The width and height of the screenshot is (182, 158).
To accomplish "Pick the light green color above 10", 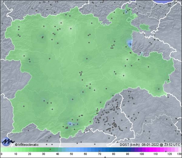I will click(16, 150).
